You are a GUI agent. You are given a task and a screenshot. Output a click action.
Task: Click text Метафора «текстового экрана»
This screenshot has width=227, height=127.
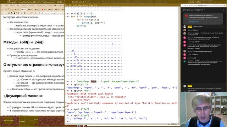(x=21, y=17)
